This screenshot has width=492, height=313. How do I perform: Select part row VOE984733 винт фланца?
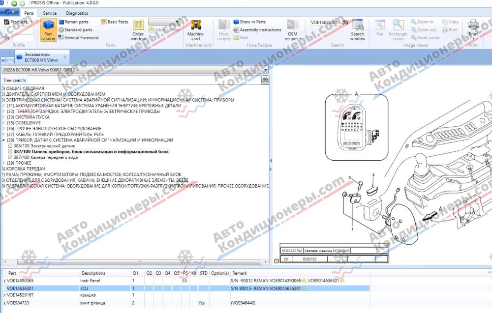[x=186, y=303]
